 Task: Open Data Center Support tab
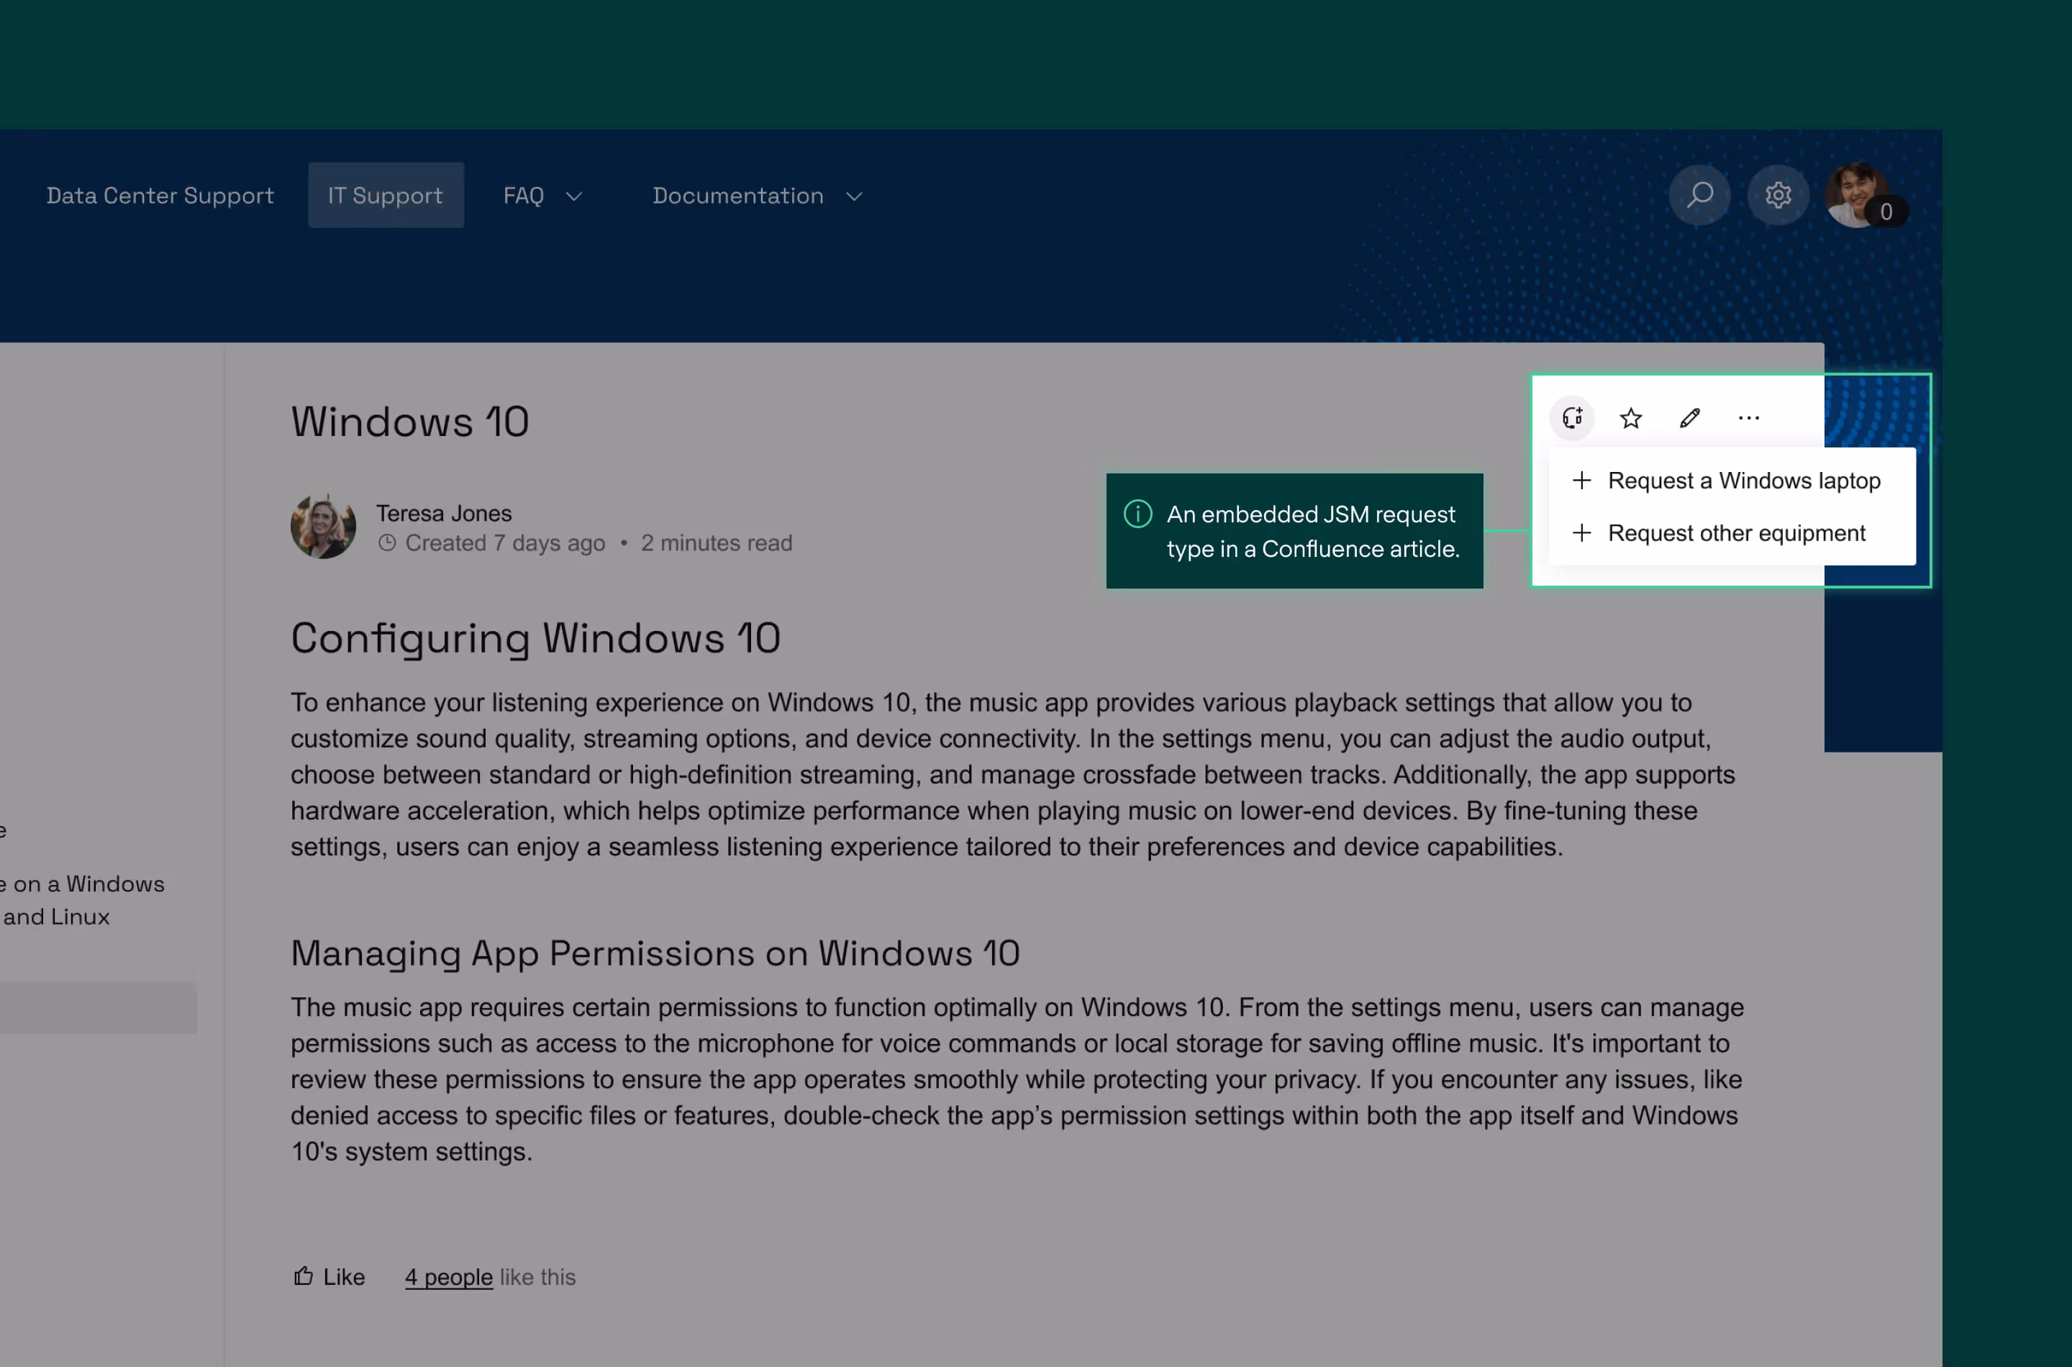click(160, 195)
